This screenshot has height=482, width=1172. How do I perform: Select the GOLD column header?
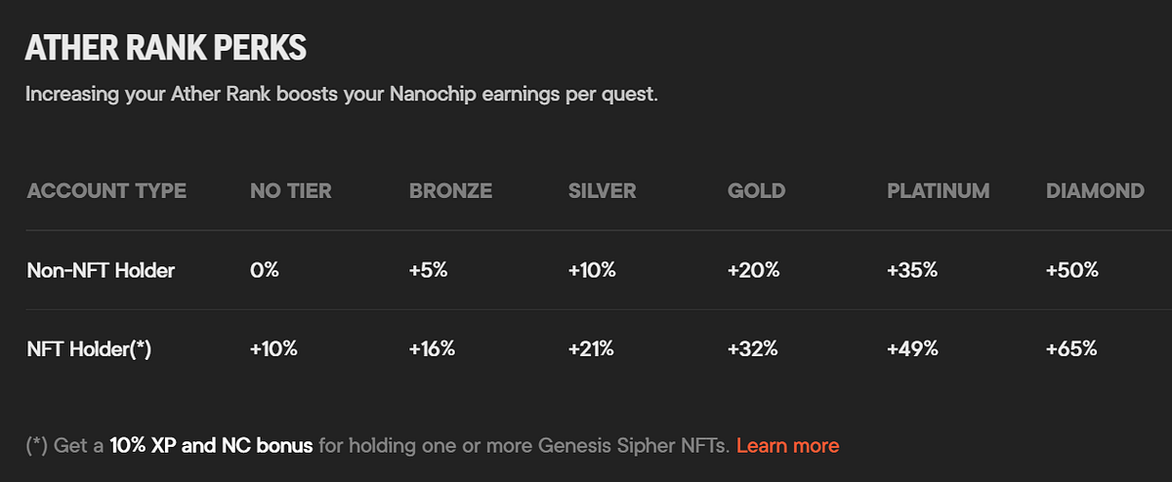756,191
